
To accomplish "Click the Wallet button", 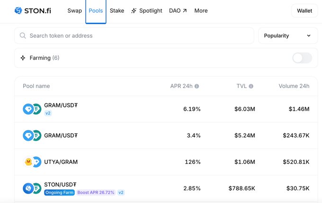I will (304, 11).
